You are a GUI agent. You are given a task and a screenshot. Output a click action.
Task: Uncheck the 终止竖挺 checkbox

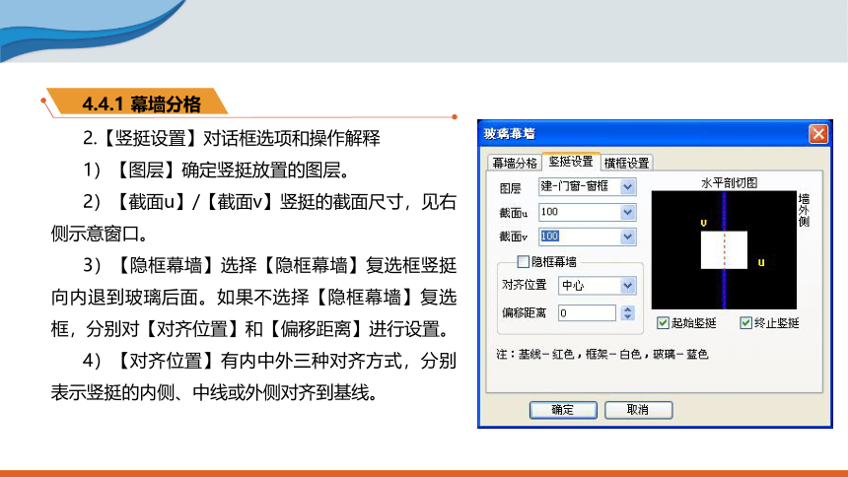pos(745,323)
